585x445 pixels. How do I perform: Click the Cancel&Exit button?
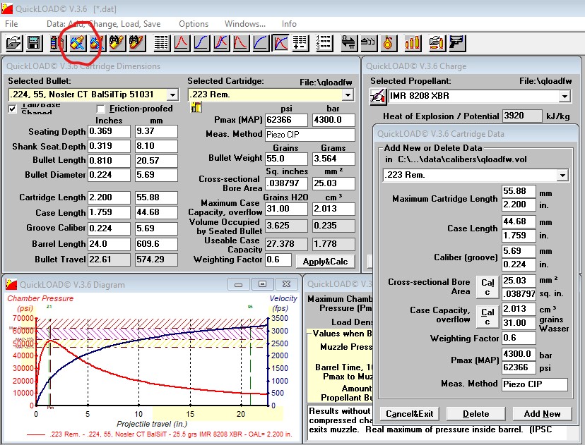409,414
